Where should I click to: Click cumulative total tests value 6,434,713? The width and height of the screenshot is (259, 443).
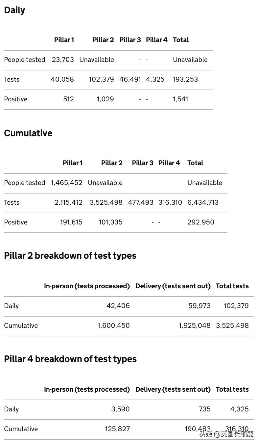point(203,202)
